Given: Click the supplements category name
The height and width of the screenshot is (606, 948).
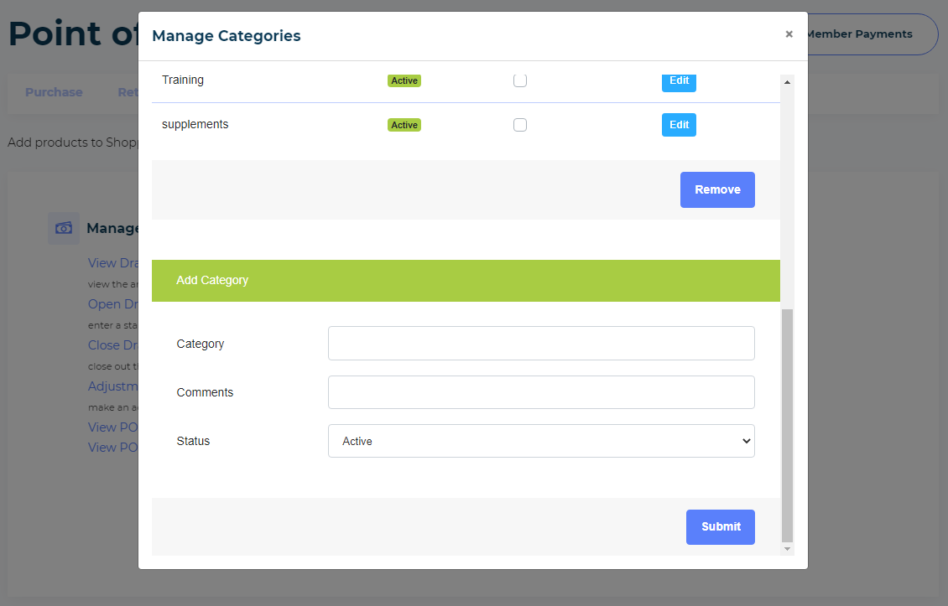Looking at the screenshot, I should click(x=195, y=124).
